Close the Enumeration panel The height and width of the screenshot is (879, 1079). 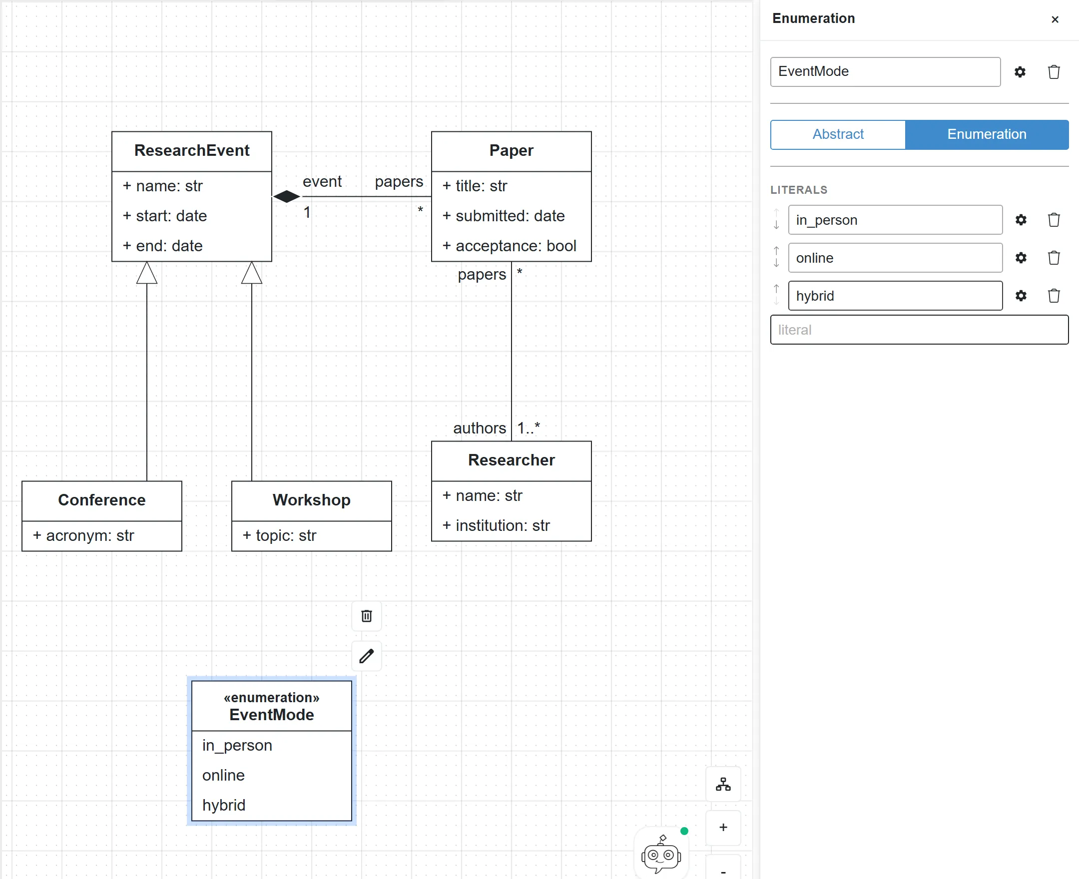1055,20
